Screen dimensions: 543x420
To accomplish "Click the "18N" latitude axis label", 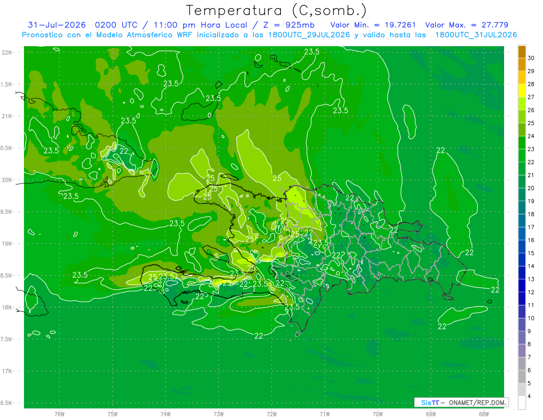I will tap(7, 307).
